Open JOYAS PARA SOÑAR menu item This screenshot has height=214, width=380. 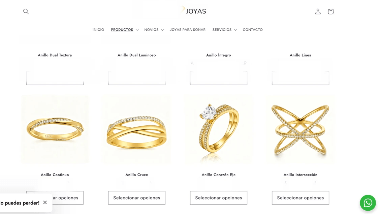[188, 30]
